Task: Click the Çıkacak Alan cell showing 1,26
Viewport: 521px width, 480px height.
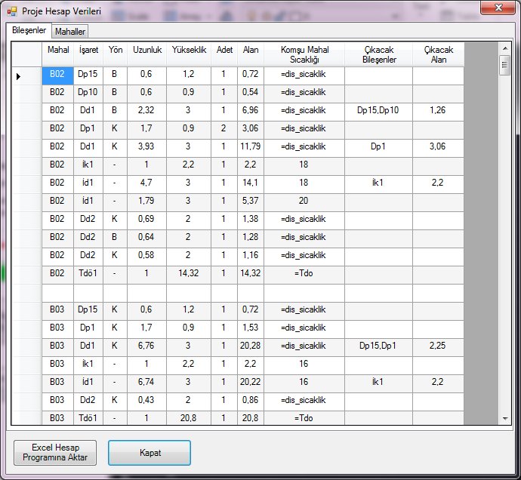Action: (437, 111)
